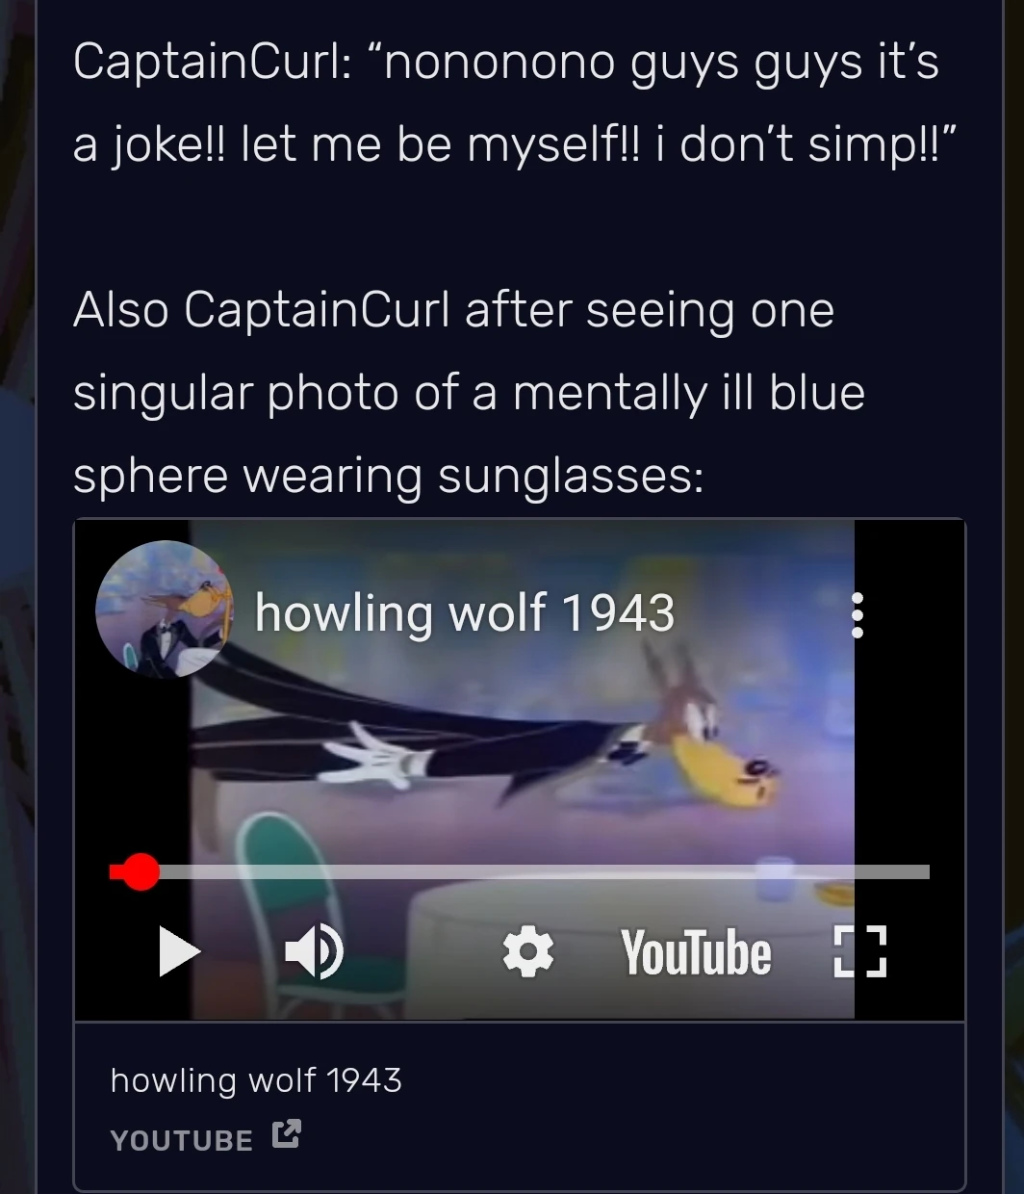The image size is (1024, 1194).
Task: Play the howling wolf 1943 video
Action: tap(179, 952)
